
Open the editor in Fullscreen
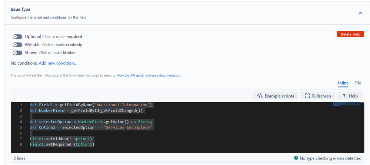click(317, 96)
